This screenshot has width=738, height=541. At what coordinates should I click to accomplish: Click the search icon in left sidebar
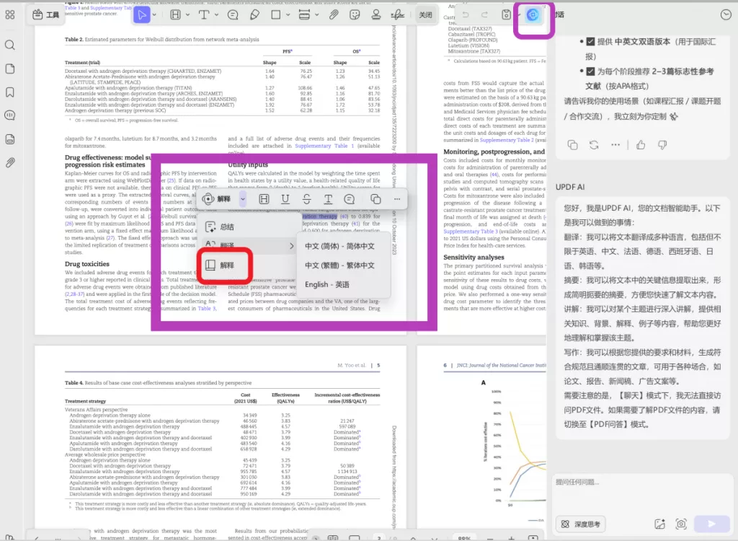coord(10,45)
